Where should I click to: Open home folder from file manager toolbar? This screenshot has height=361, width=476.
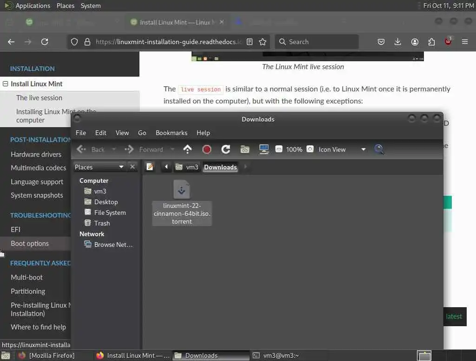[245, 149]
